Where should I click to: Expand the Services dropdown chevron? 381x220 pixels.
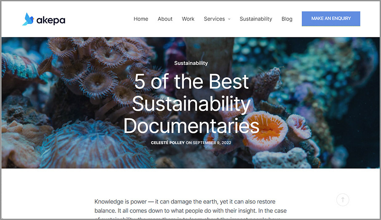tap(229, 19)
